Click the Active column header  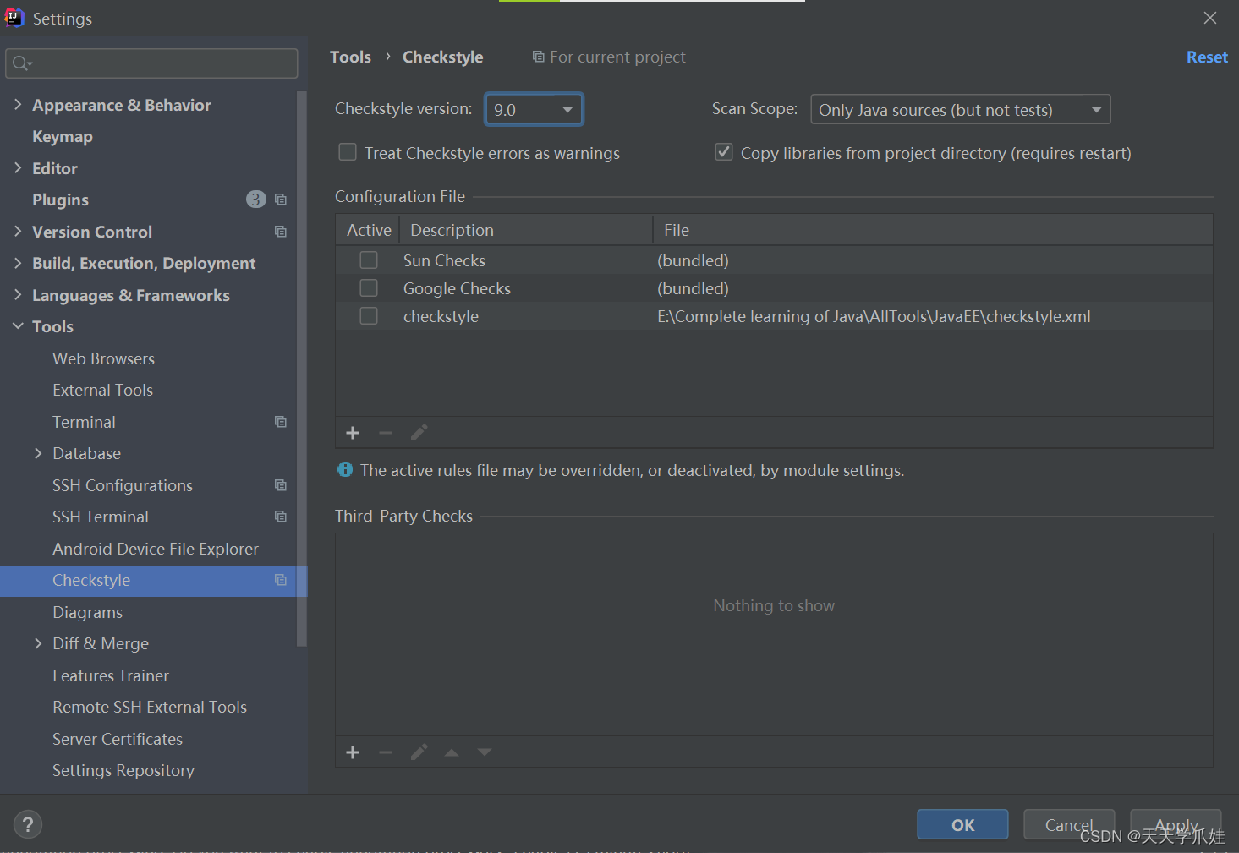[369, 230]
